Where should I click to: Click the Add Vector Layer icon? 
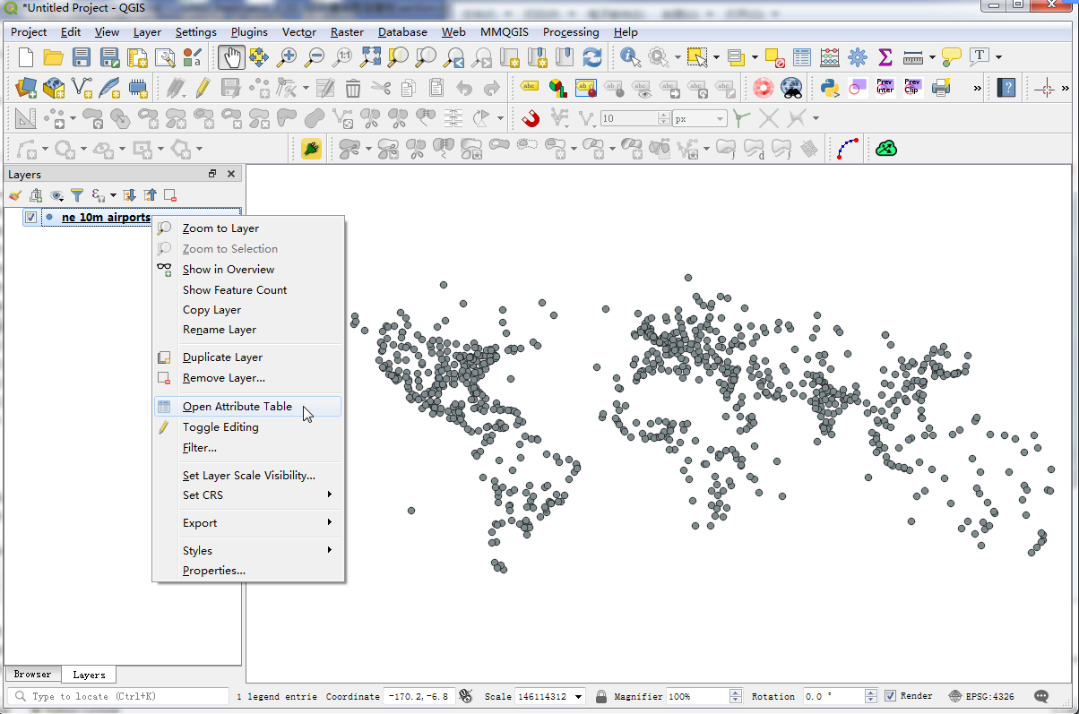(82, 88)
